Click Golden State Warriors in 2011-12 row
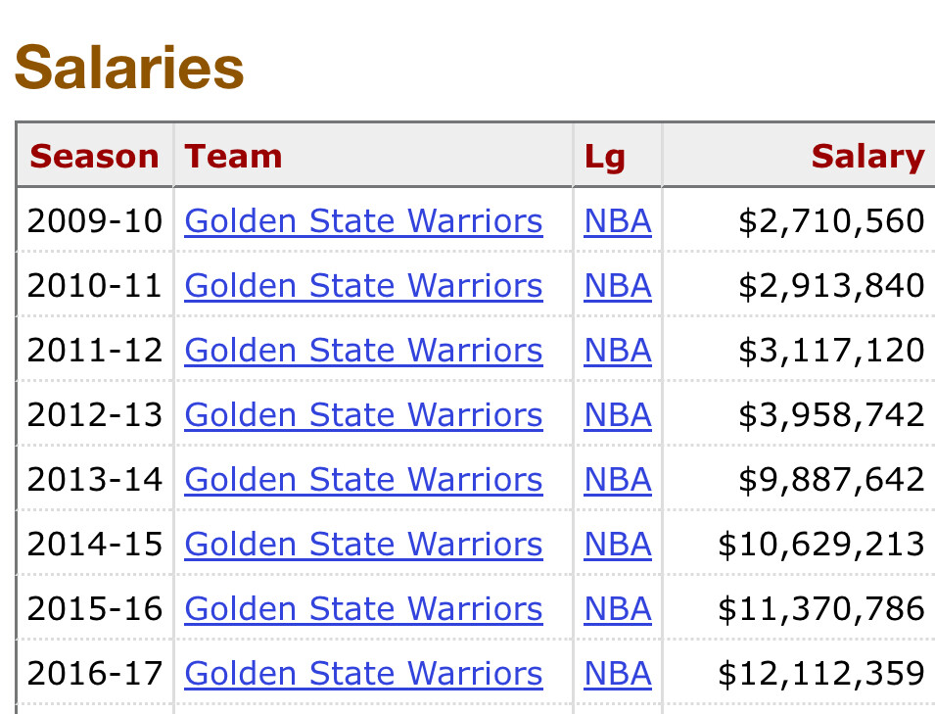 [363, 351]
